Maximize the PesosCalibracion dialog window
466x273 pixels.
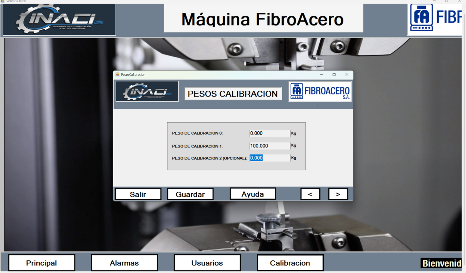334,75
